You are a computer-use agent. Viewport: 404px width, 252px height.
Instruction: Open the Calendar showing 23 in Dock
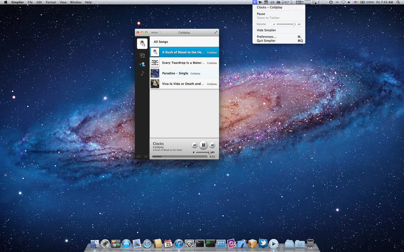tap(168, 243)
